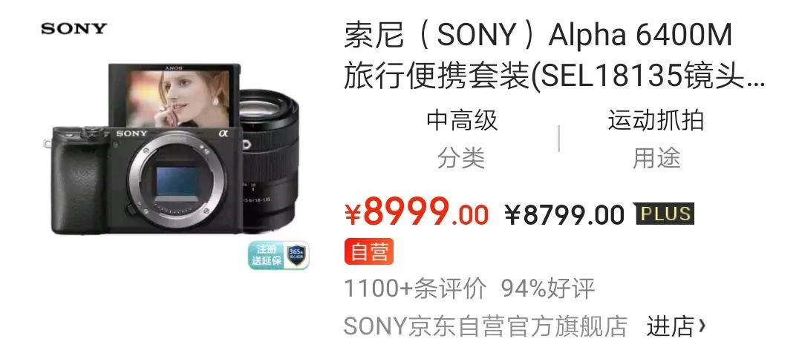Click the PLUS member badge

pyautogui.click(x=664, y=214)
